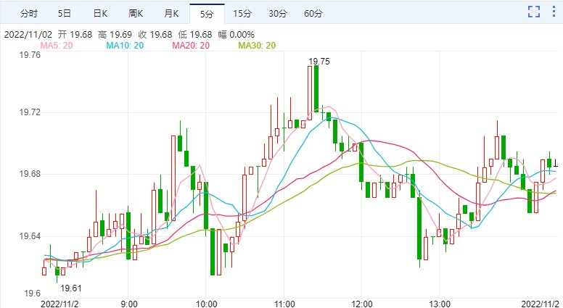The height and width of the screenshot is (308, 563).
Task: Click the 9:00 time axis label
Action: (128, 304)
